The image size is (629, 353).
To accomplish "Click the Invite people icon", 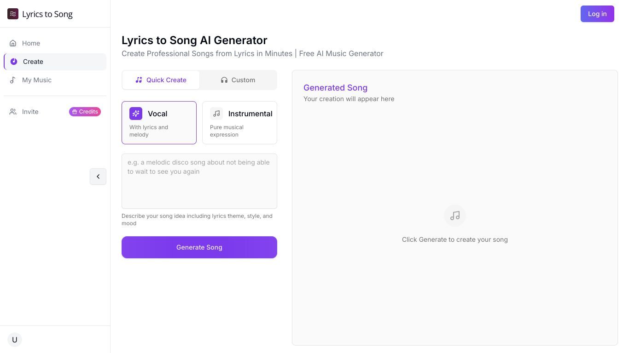I will 13,112.
